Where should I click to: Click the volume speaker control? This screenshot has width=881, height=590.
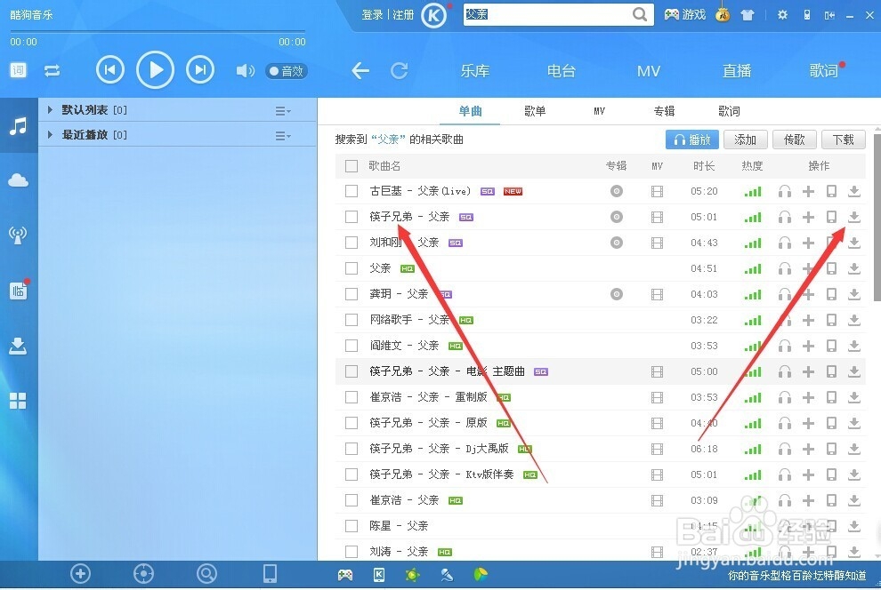pyautogui.click(x=245, y=71)
